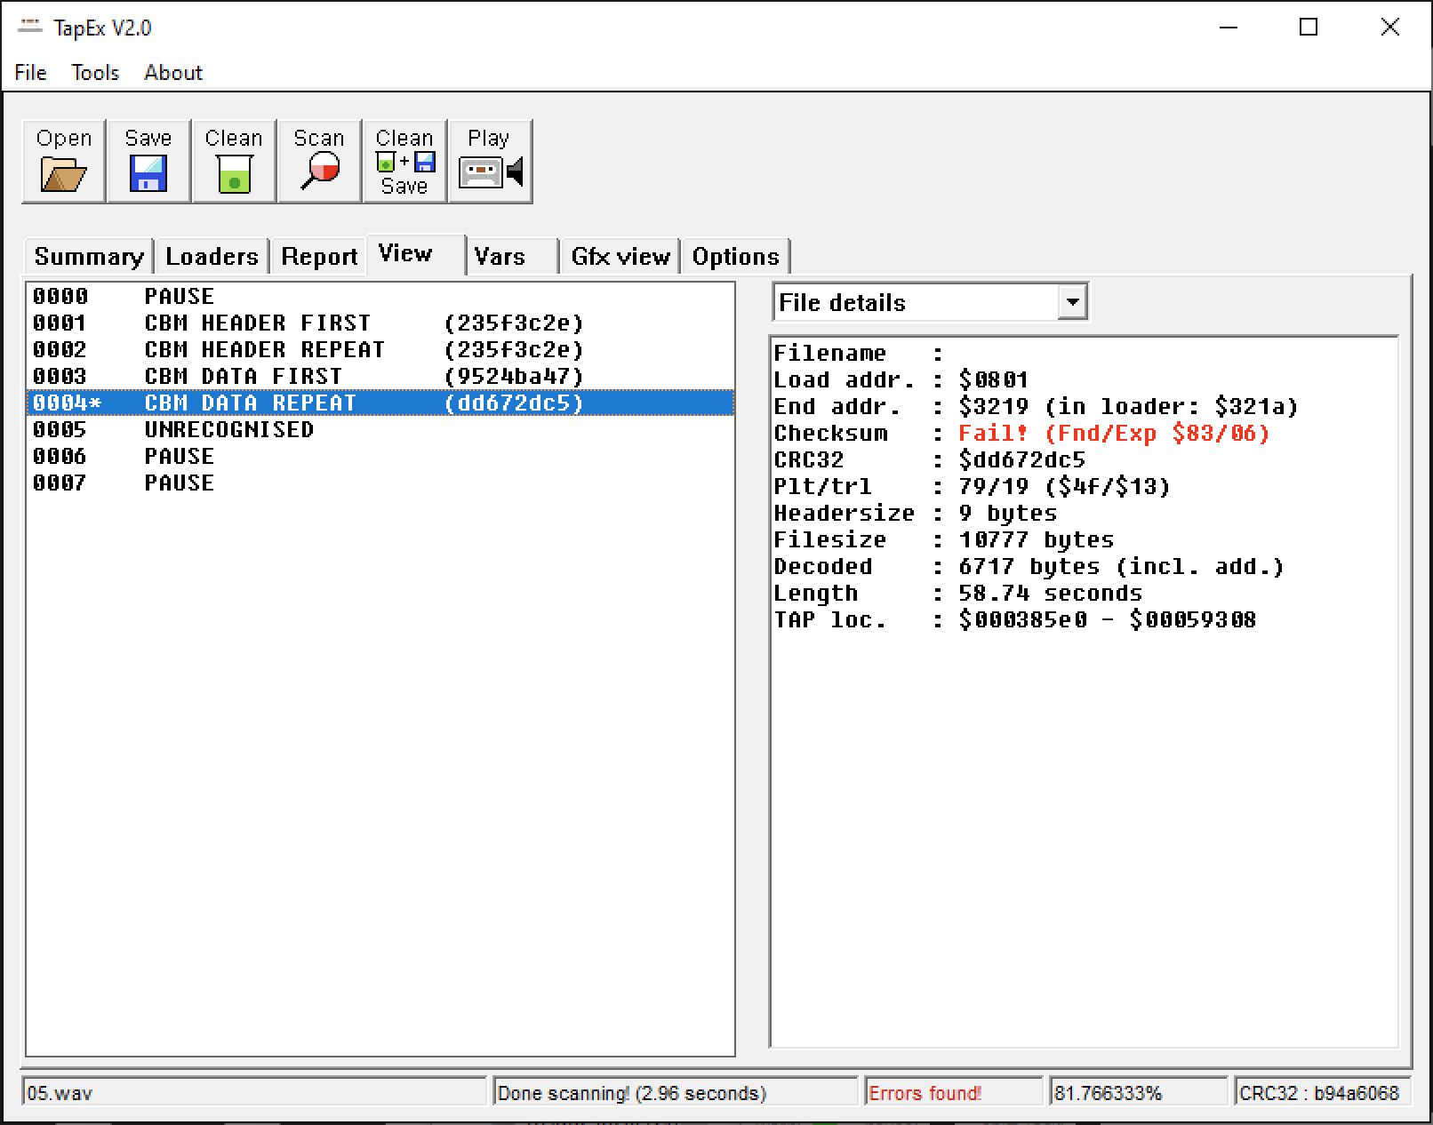
Task: Play the tape with cassette icon
Action: (491, 171)
